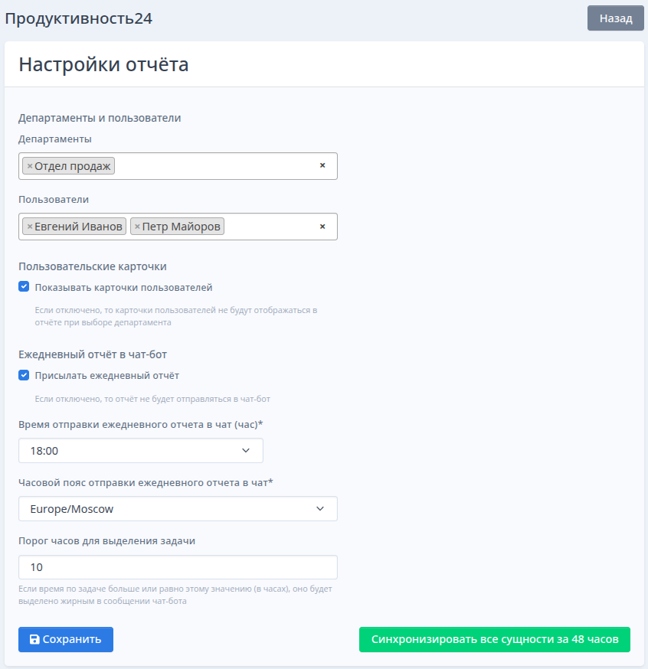Remove the Отдел продаж department tag
648x669 pixels.
[x=30, y=166]
